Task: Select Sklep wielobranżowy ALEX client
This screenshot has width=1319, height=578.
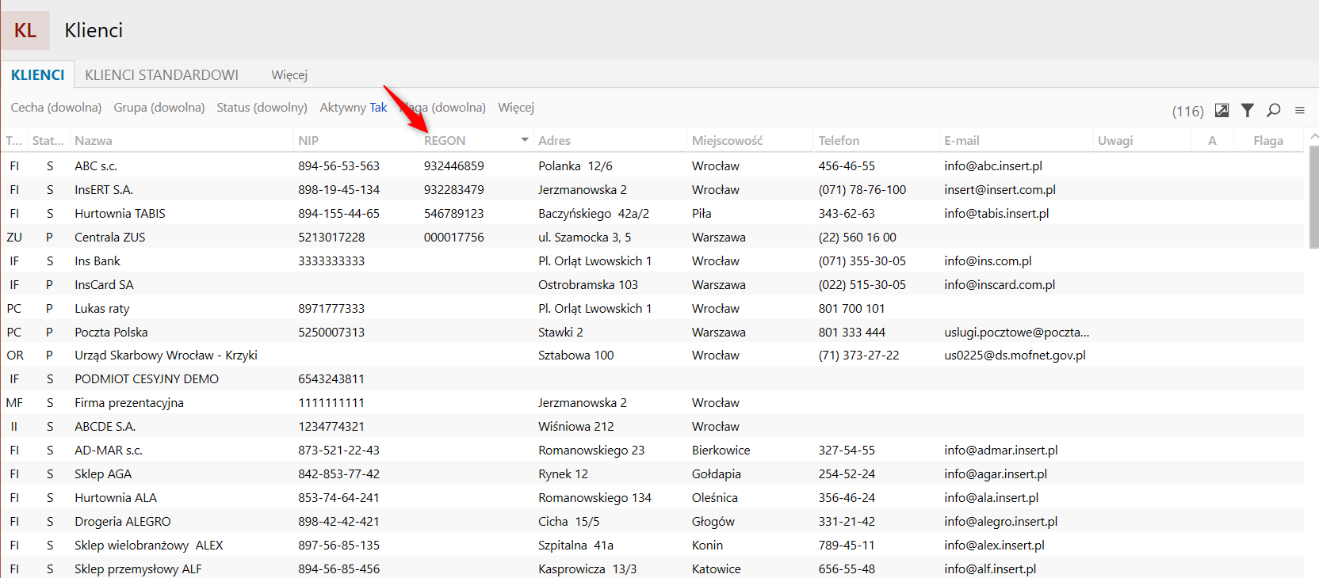Action: pyautogui.click(x=652, y=546)
